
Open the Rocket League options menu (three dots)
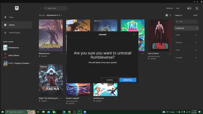(x=88, y=98)
